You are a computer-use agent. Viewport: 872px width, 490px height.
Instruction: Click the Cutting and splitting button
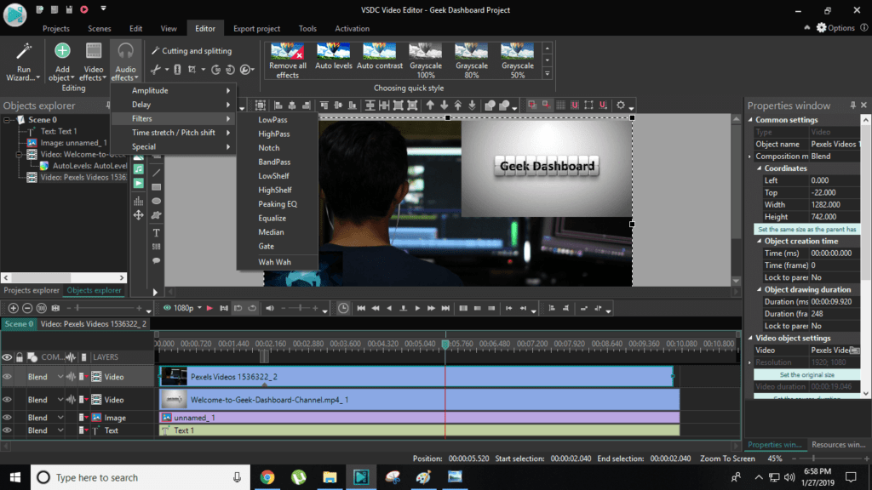(192, 50)
